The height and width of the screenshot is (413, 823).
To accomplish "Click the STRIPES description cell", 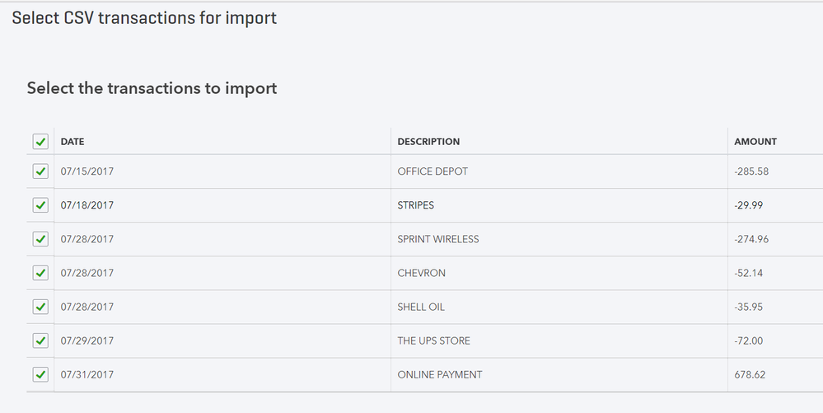I will pos(416,205).
